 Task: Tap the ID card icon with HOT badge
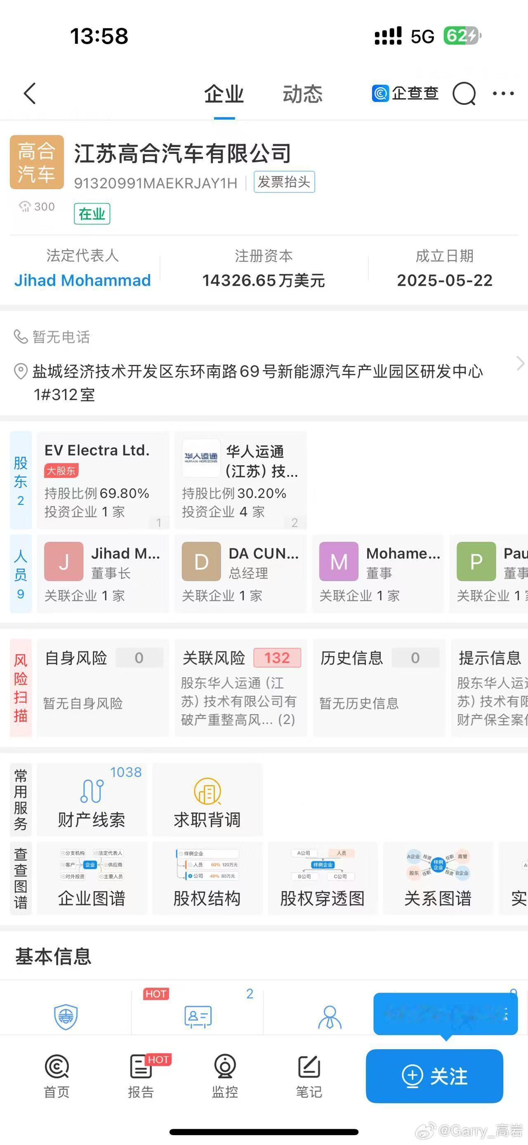click(x=198, y=1017)
